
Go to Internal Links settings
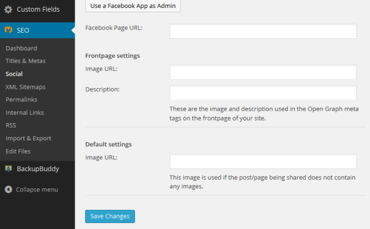pyautogui.click(x=25, y=113)
